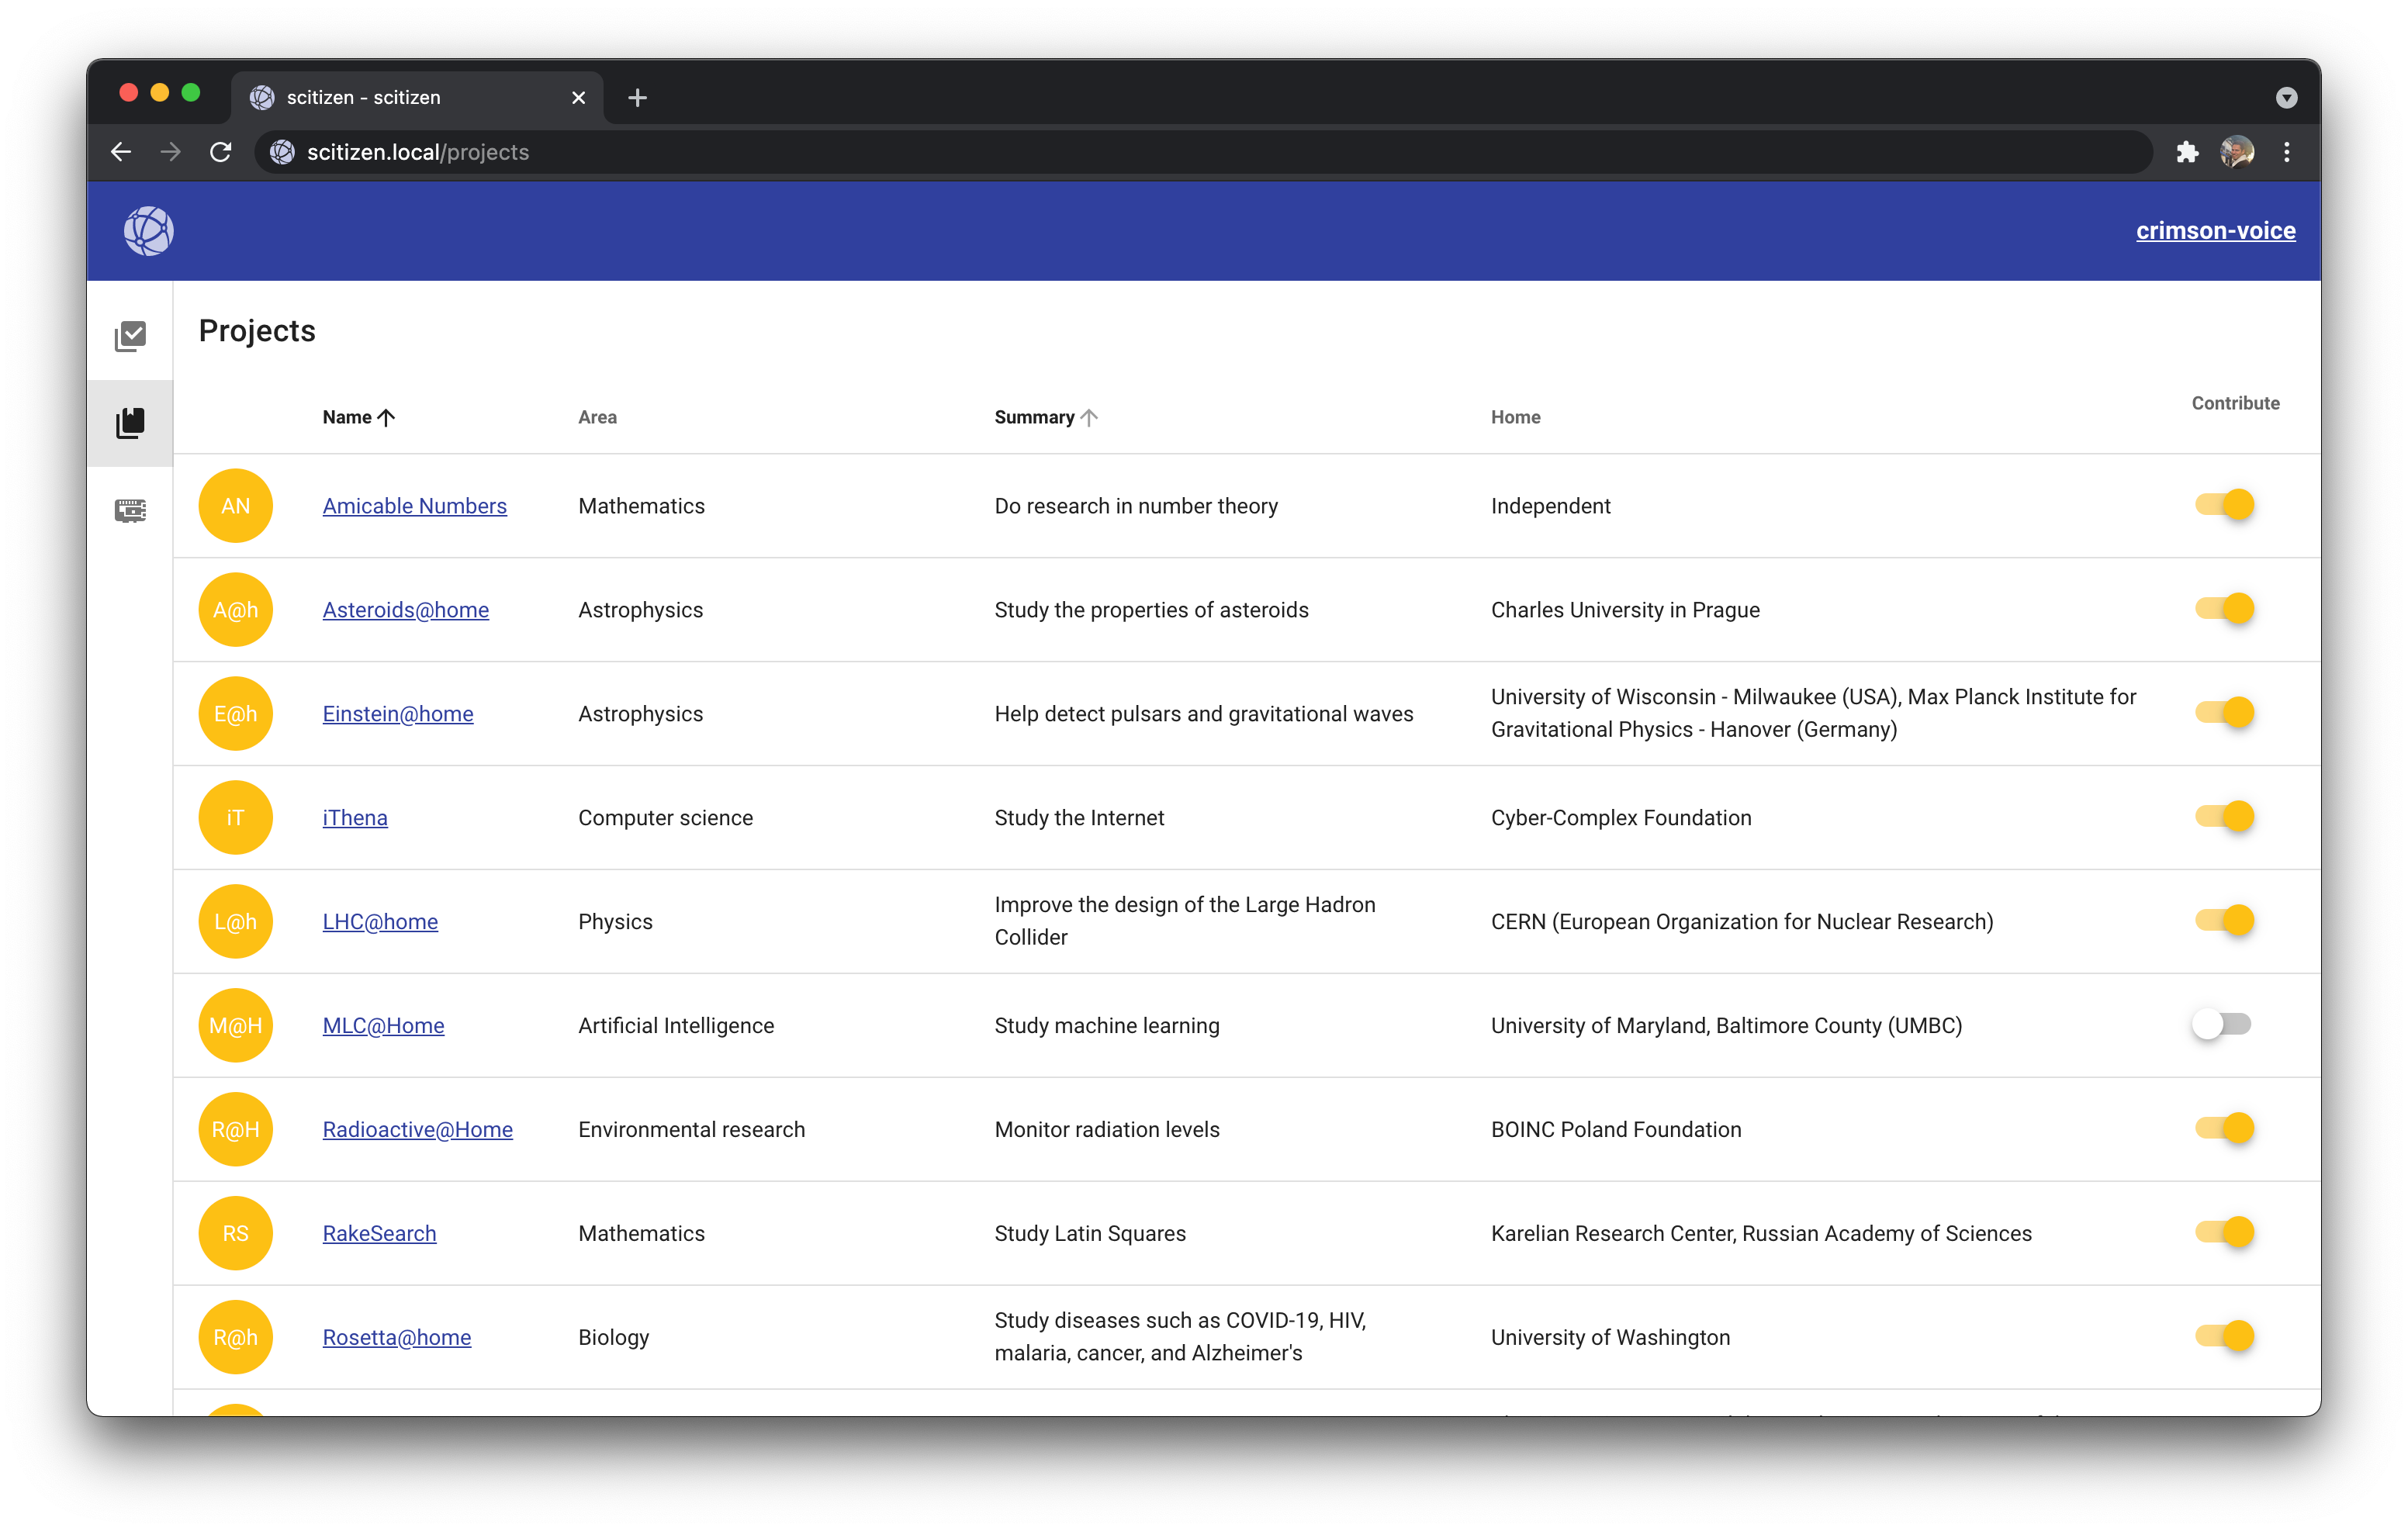Viewport: 2408px width, 1531px height.
Task: Click the browser extensions puzzle icon
Action: point(2187,152)
